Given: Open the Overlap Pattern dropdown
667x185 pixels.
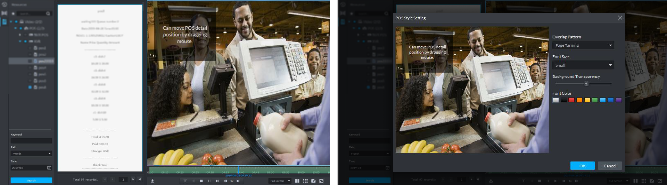Looking at the screenshot, I should pos(583,45).
